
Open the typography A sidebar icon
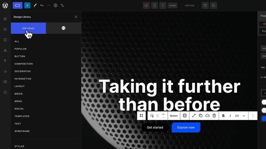click(x=5, y=50)
